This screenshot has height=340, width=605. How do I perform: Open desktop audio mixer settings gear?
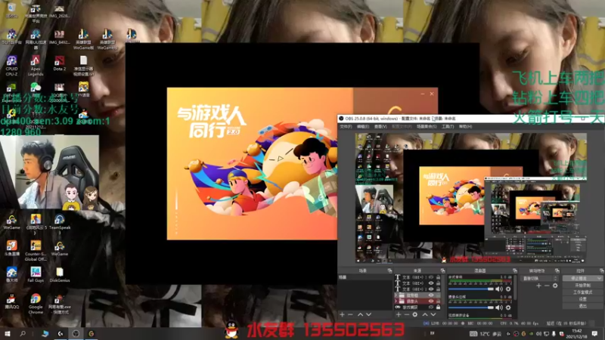coord(508,289)
